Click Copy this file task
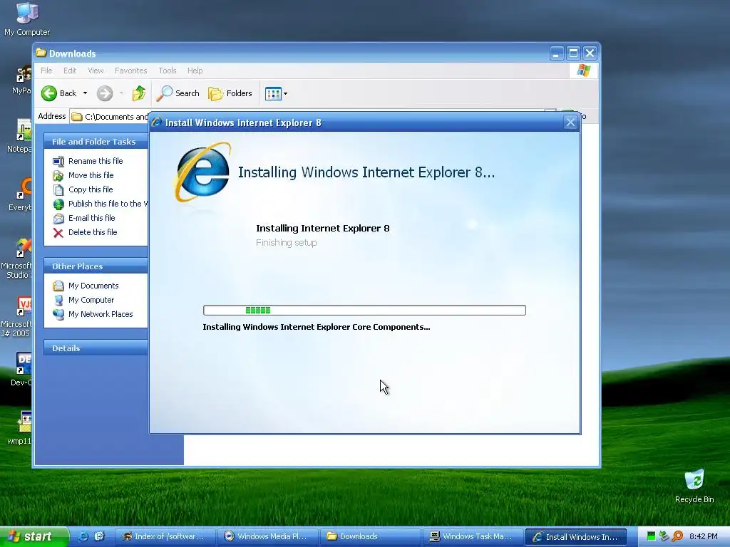 (91, 189)
